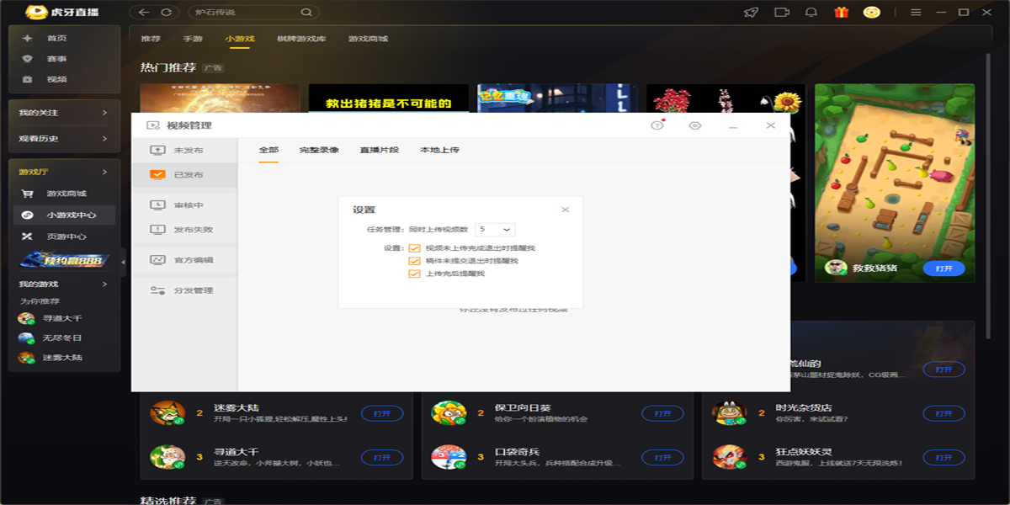Click the 炉石传说 search field
Screen dimensions: 1010x505
[x=244, y=13]
